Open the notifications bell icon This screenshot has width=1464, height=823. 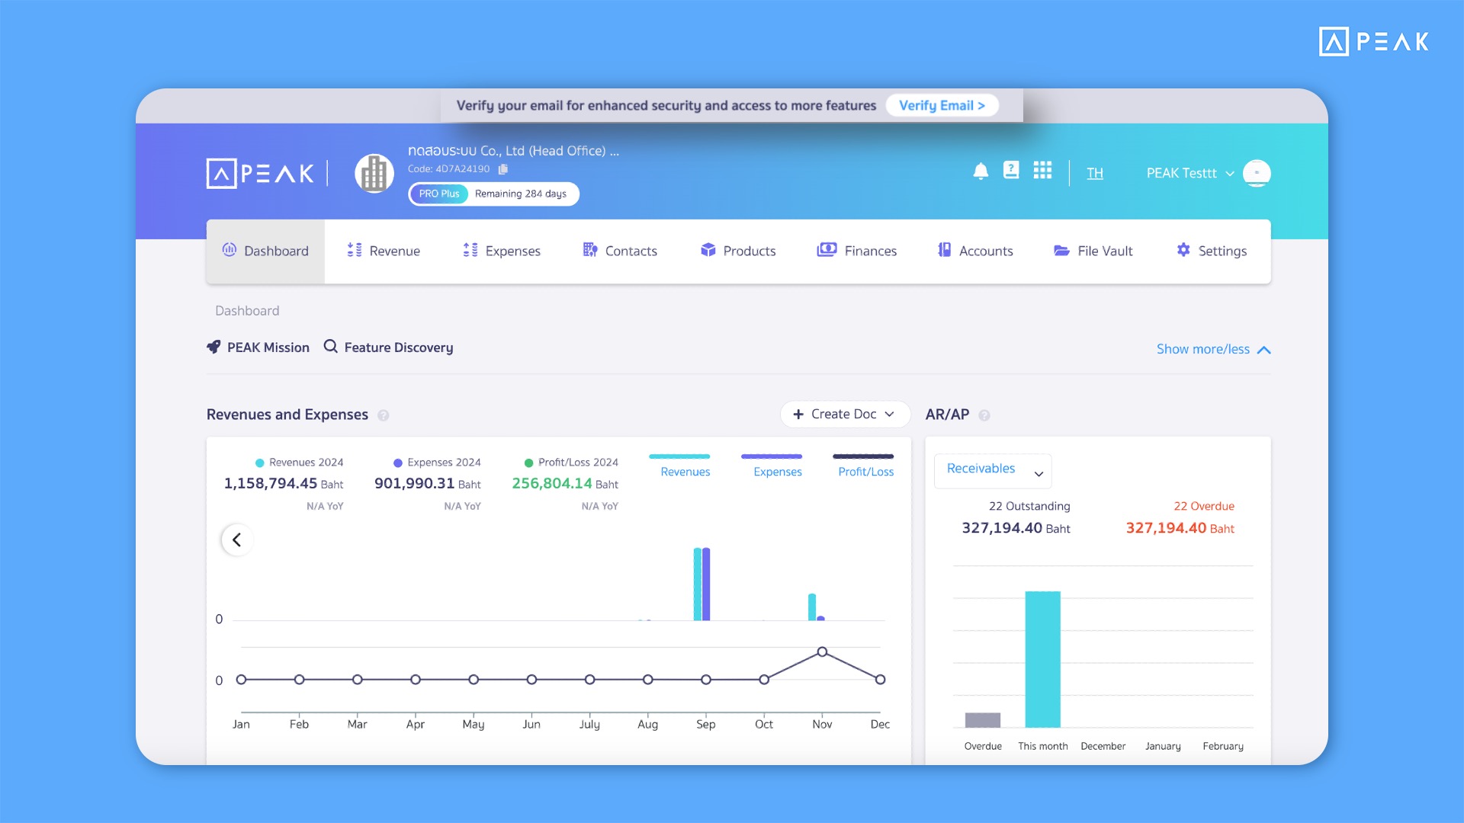pyautogui.click(x=981, y=171)
